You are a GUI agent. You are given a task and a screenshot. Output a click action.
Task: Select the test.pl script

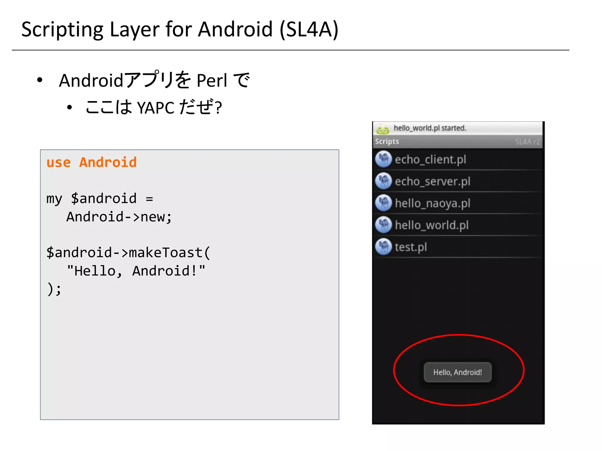pos(457,247)
